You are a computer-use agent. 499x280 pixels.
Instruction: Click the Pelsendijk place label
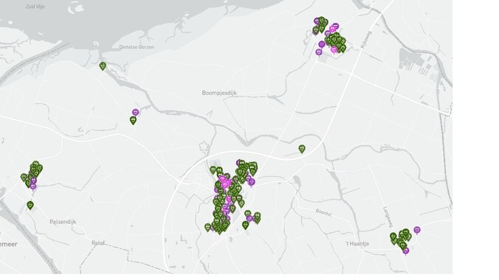click(63, 222)
